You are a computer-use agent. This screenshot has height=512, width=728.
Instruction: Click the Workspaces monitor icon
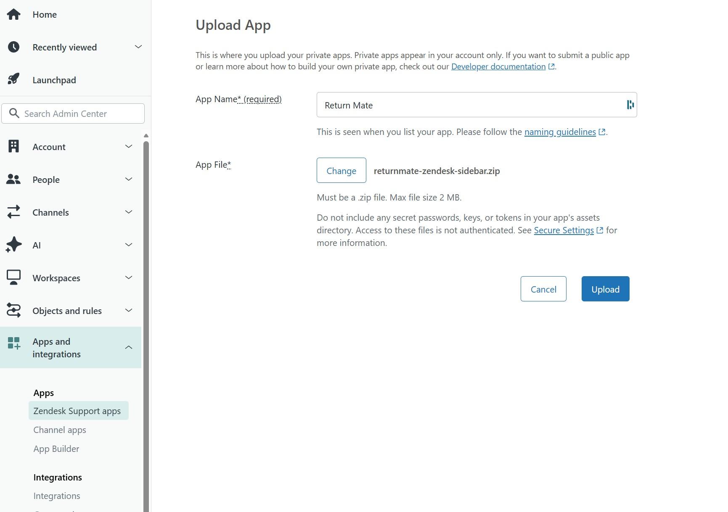[13, 277]
